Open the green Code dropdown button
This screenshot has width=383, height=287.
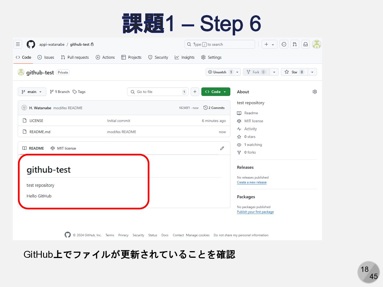coord(216,92)
